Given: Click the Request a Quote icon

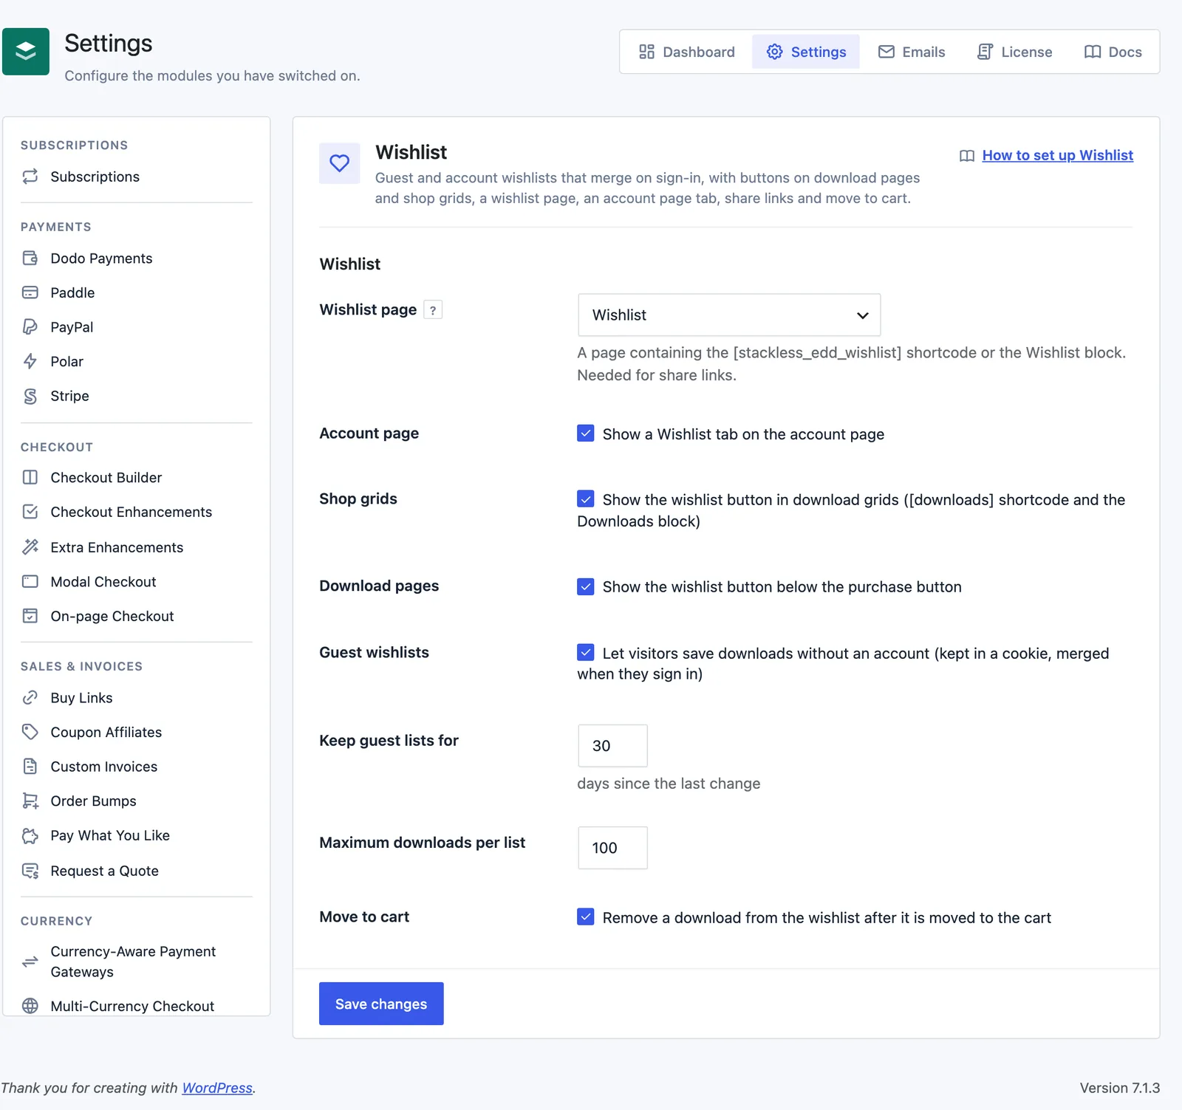Looking at the screenshot, I should tap(30, 871).
